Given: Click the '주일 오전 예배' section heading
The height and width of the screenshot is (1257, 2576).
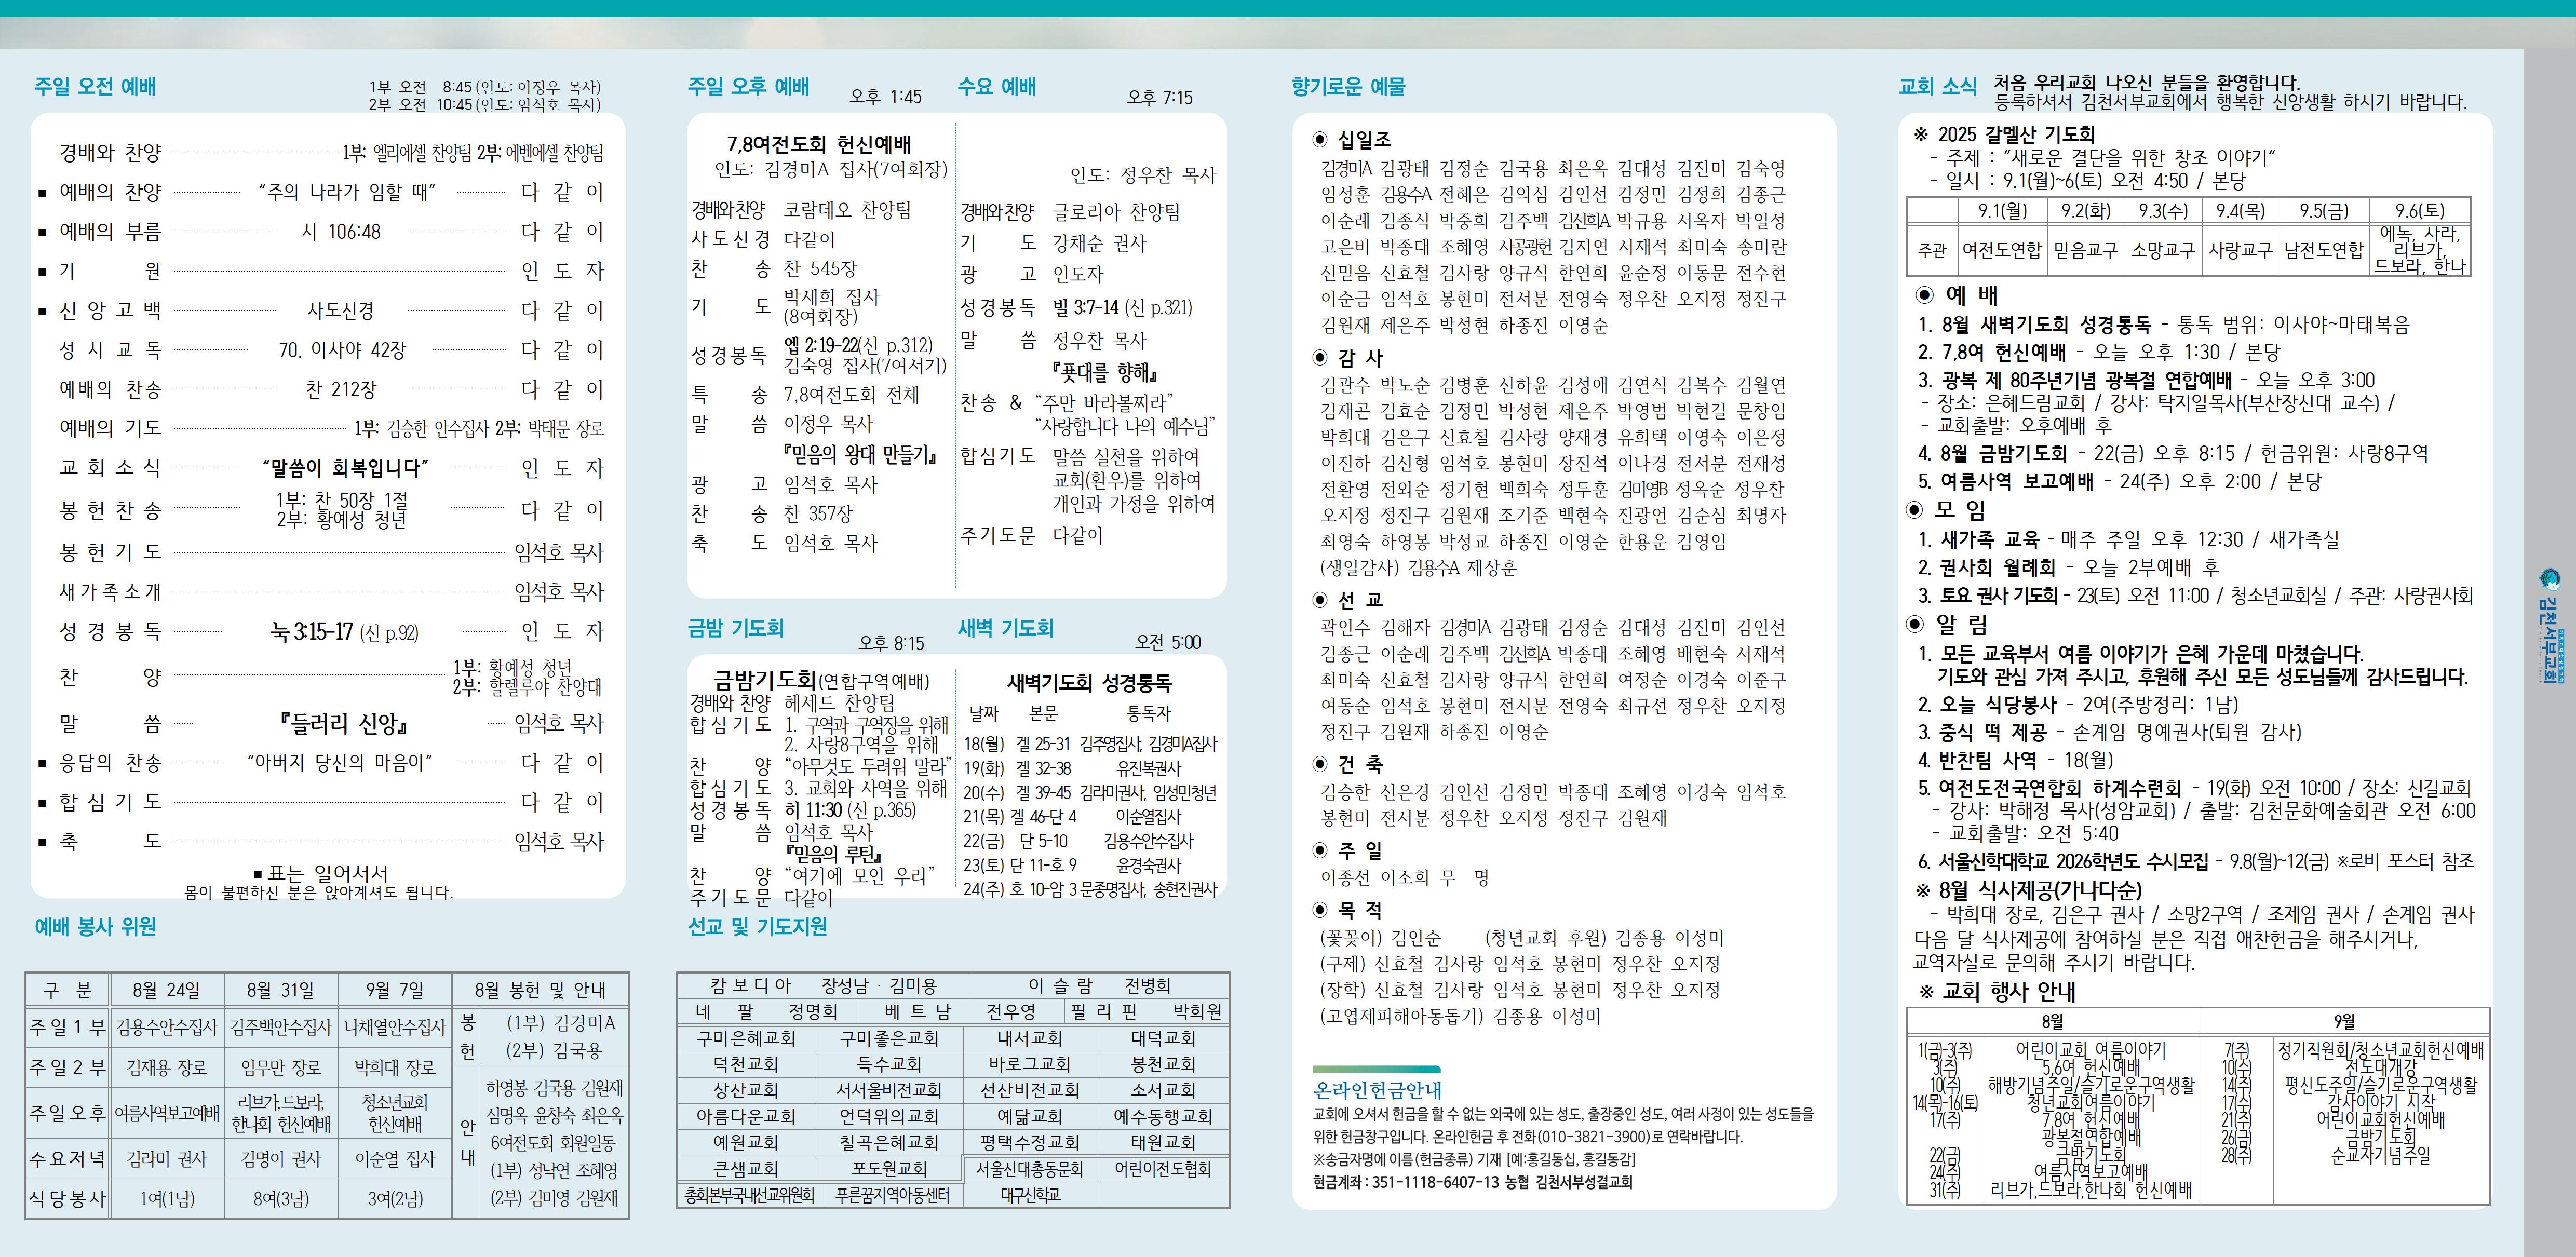Looking at the screenshot, I should (x=95, y=86).
